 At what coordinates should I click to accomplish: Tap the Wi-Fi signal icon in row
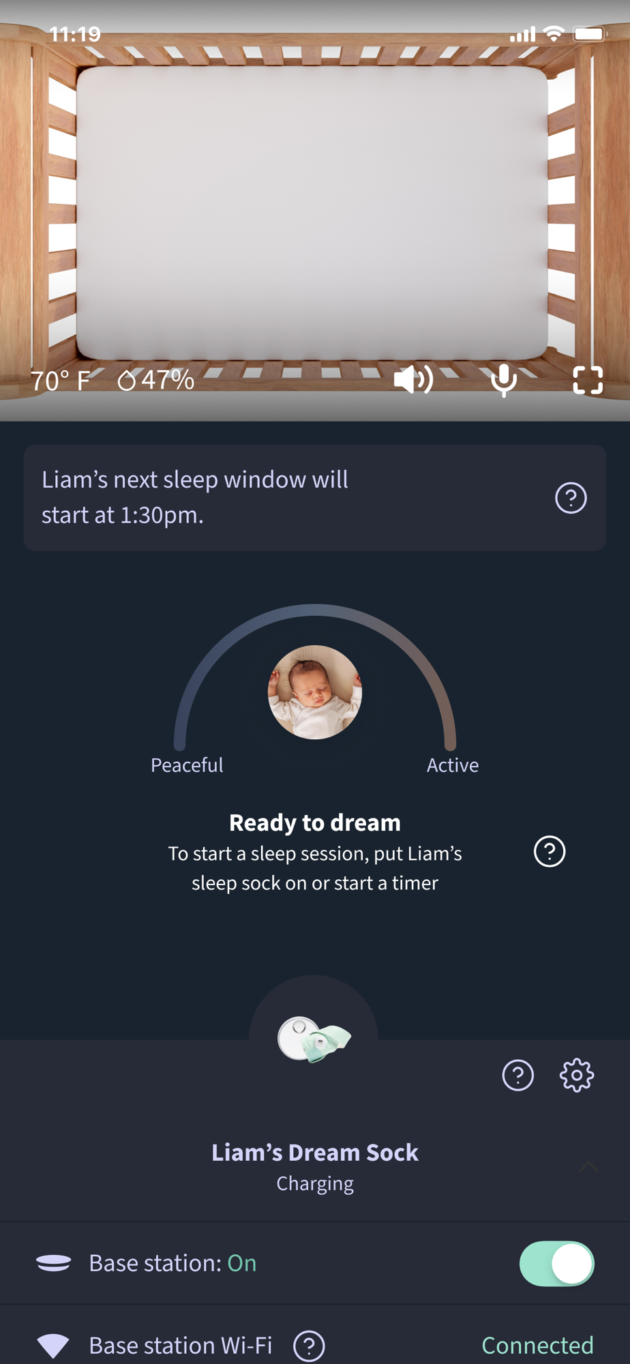(53, 1346)
